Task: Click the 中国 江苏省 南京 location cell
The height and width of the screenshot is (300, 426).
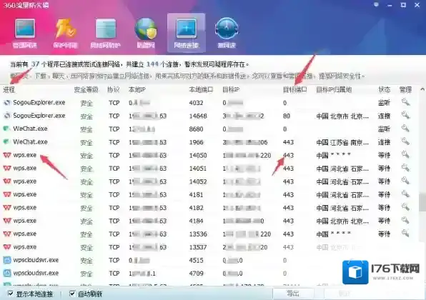Action: pyautogui.click(x=342, y=142)
